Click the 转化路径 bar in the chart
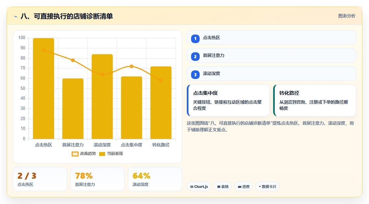Image resolution: width=369 pixels, height=204 pixels. point(161,103)
